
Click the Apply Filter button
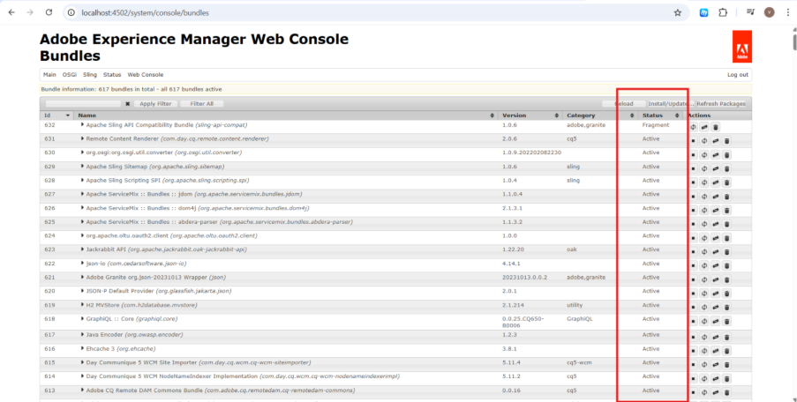click(156, 103)
